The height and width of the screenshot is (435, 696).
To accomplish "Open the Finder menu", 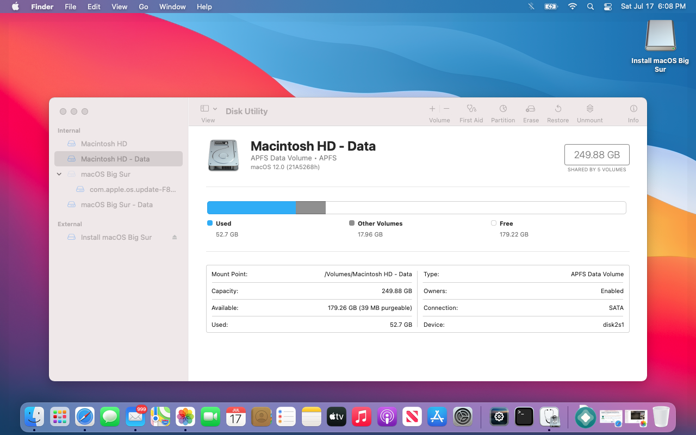I will 42,7.
